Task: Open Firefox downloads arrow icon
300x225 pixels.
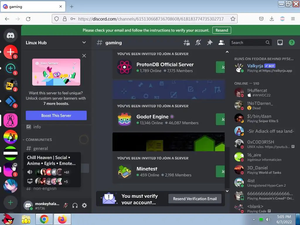Action: [x=272, y=19]
